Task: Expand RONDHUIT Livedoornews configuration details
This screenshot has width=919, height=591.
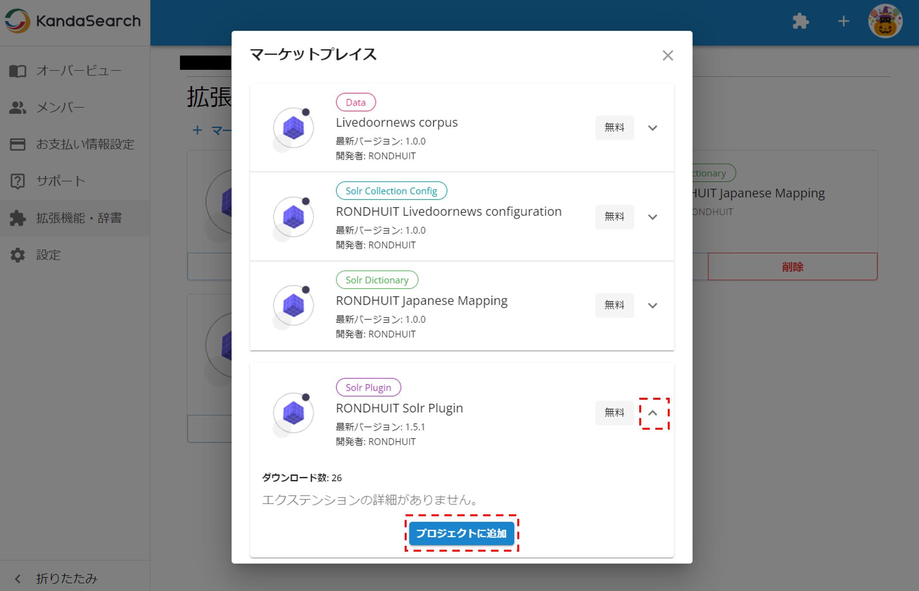Action: (652, 217)
